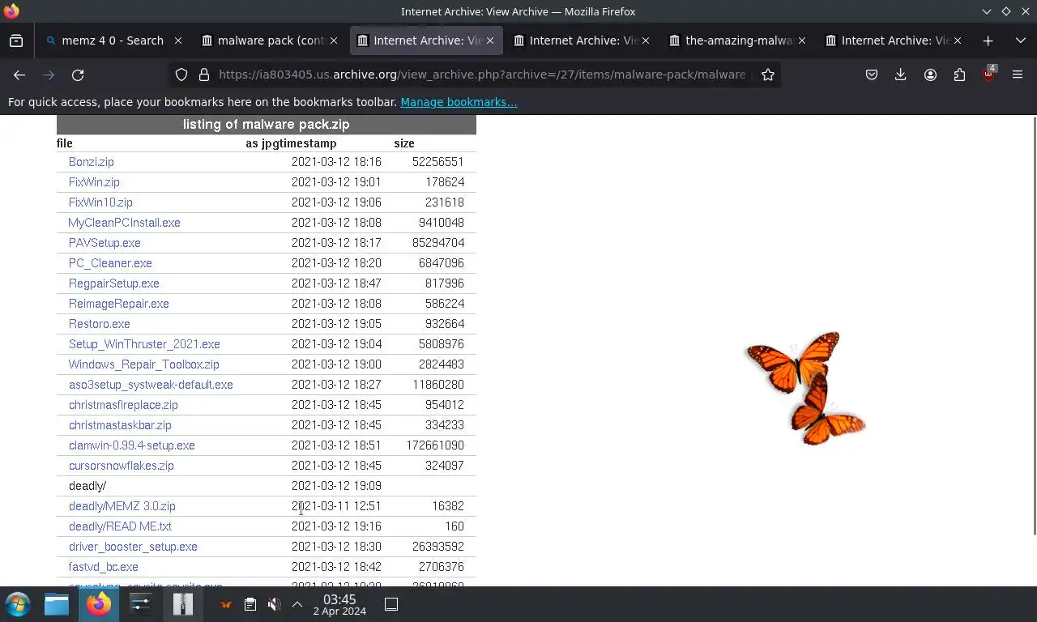Open the FixWin10.zip link
Viewport: 1037px width, 622px height.
click(x=100, y=202)
